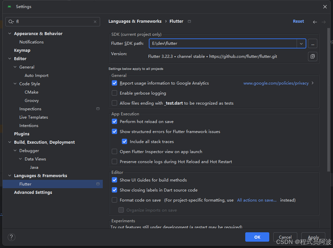Open Keymap settings page
Image resolution: width=333 pixels, height=248 pixels.
[x=22, y=50]
